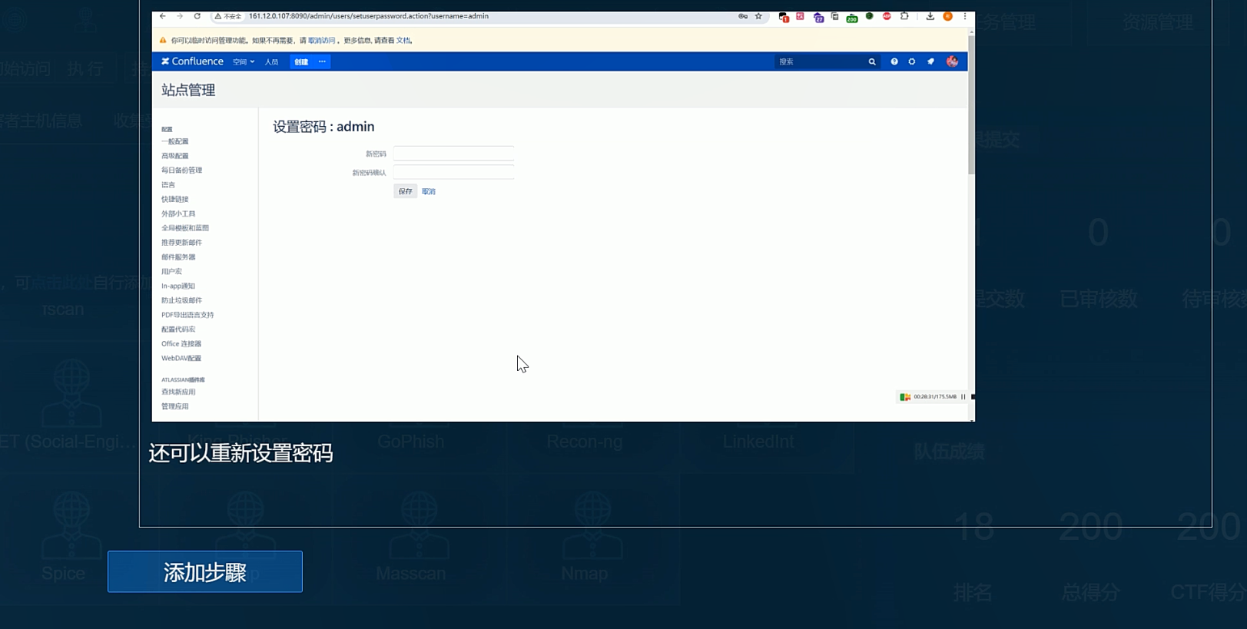Click the dark green round extension icon
Image resolution: width=1247 pixels, height=629 pixels.
click(870, 16)
